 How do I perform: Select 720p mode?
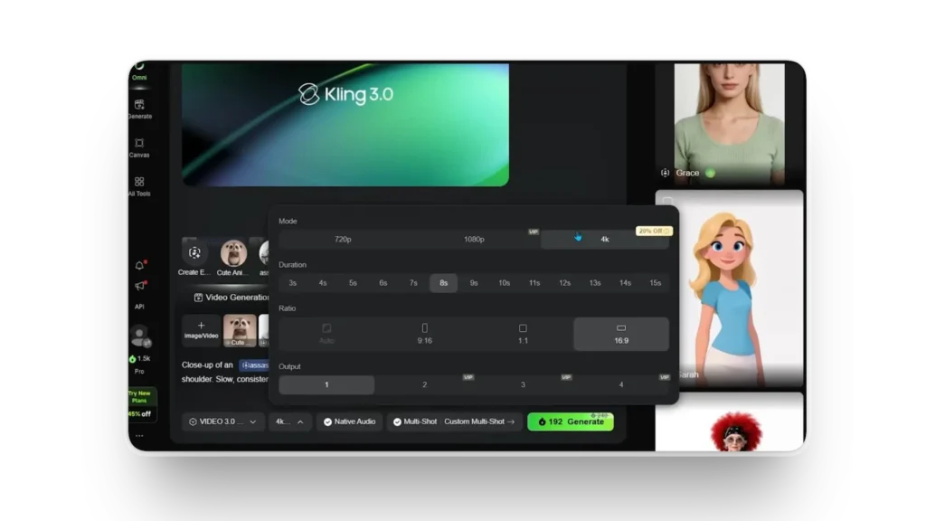343,239
